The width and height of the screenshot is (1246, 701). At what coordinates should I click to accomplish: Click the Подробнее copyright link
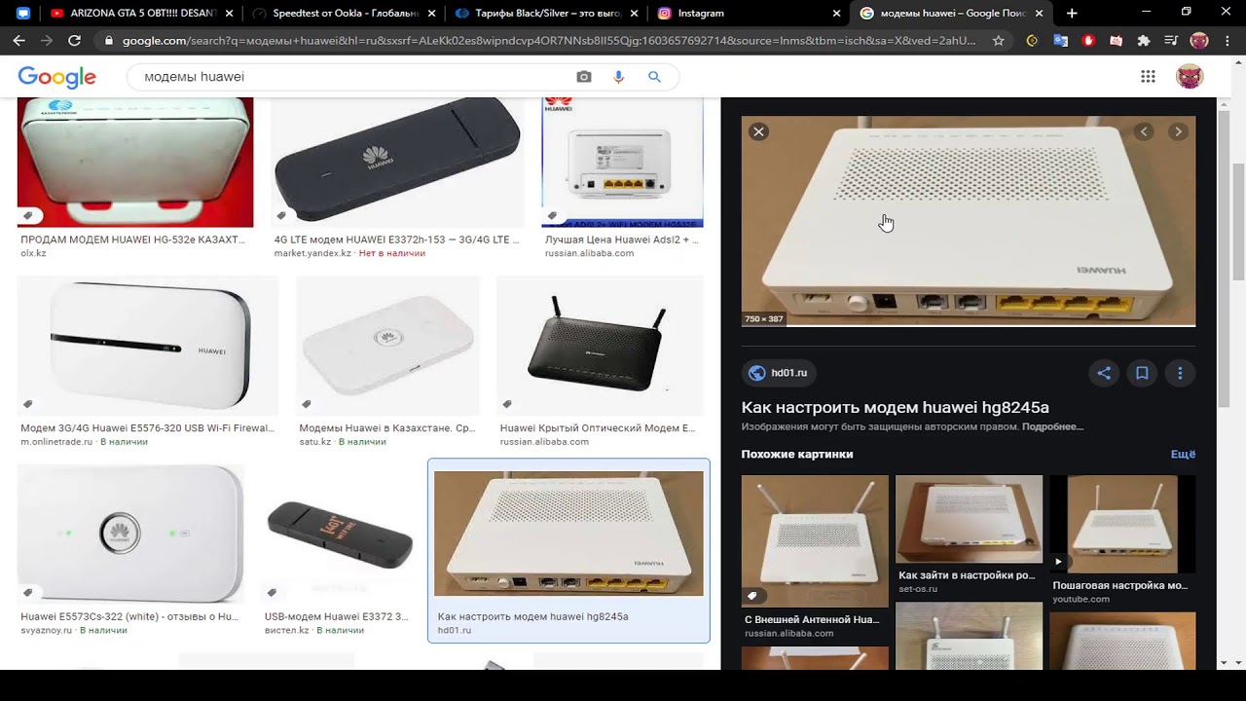(1052, 427)
